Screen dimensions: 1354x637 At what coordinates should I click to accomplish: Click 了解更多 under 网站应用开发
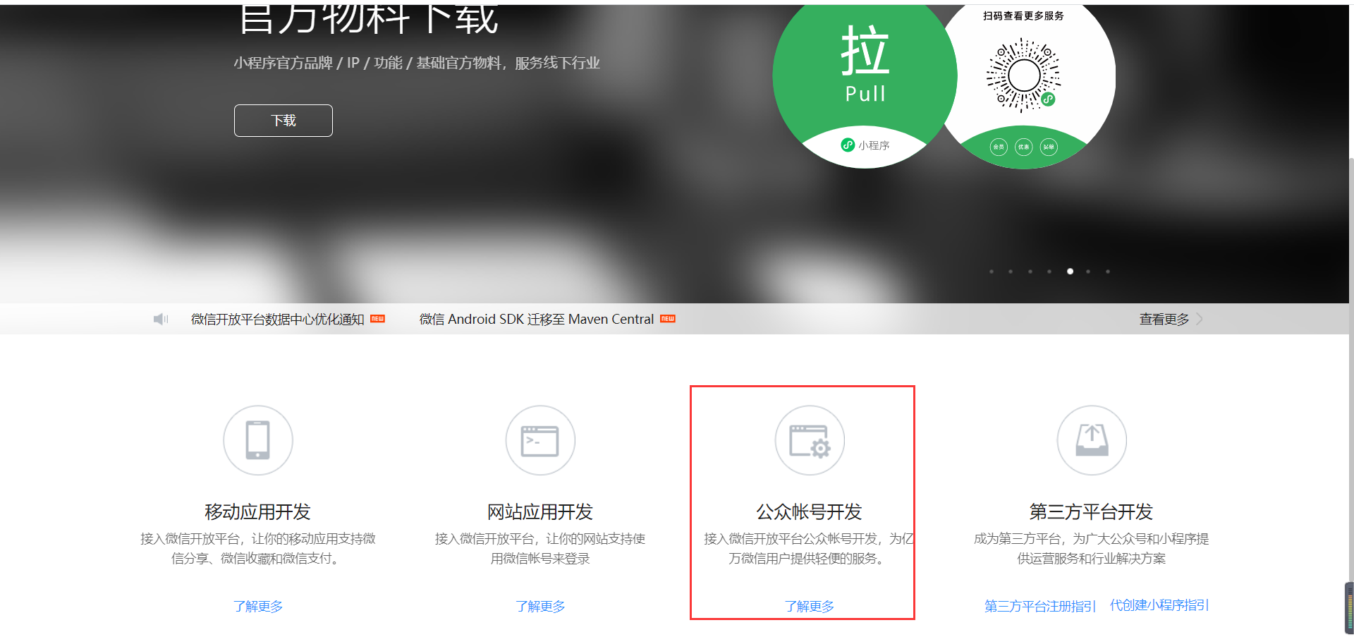click(540, 606)
